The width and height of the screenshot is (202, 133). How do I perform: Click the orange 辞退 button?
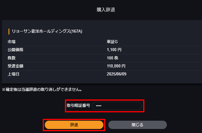pyautogui.click(x=74, y=125)
